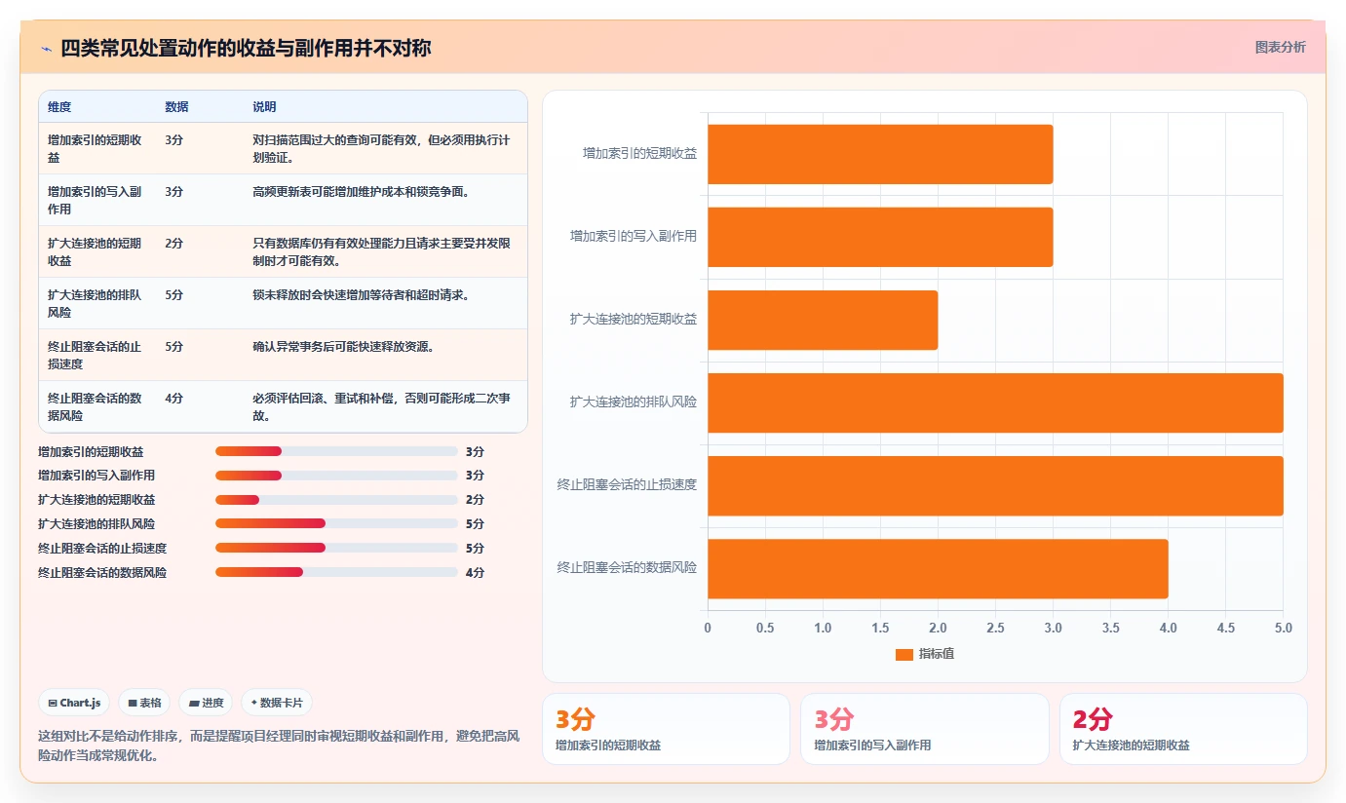This screenshot has height=803, width=1346.
Task: Click the 数据 column header
Action: (176, 107)
